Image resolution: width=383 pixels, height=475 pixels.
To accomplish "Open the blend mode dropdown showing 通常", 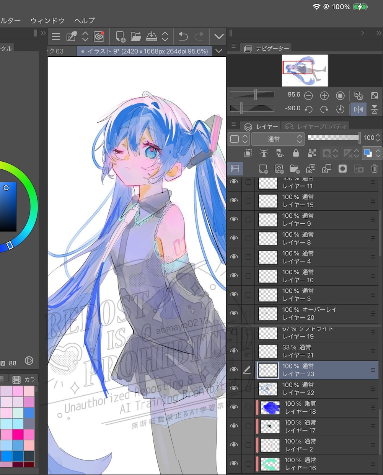I will pos(278,139).
